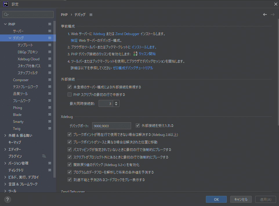The image size is (279, 206).
Task: Click the デバッグポート field
Action: pyautogui.click(x=112, y=126)
